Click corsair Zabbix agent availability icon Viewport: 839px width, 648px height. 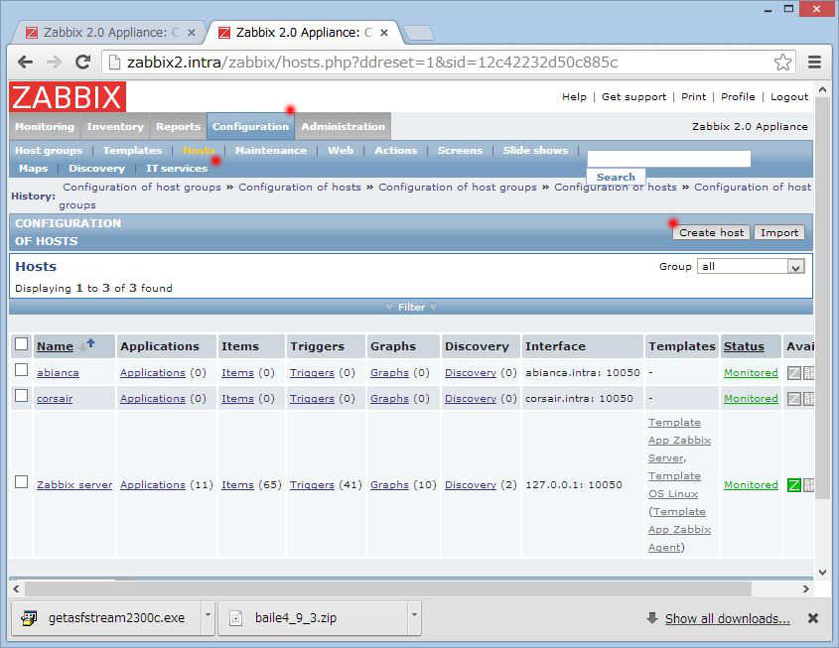pyautogui.click(x=794, y=398)
